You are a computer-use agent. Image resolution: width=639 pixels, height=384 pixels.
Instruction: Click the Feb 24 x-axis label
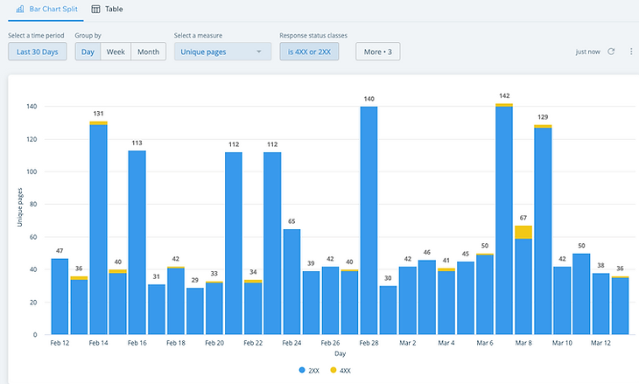pyautogui.click(x=291, y=343)
